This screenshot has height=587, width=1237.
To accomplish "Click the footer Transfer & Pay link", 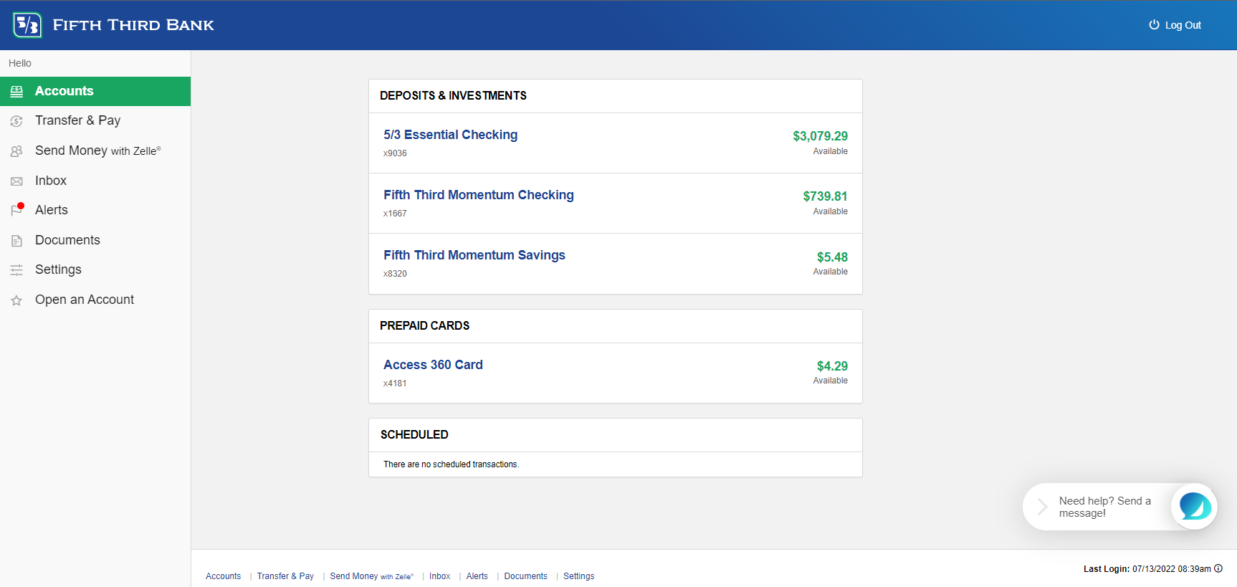I will pos(285,576).
